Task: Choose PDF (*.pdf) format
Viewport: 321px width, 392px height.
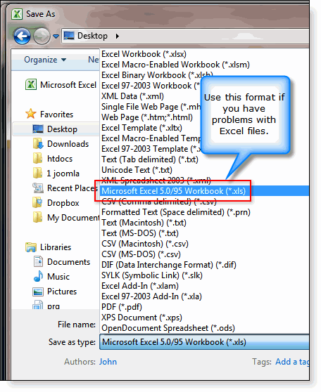Action: point(122,307)
